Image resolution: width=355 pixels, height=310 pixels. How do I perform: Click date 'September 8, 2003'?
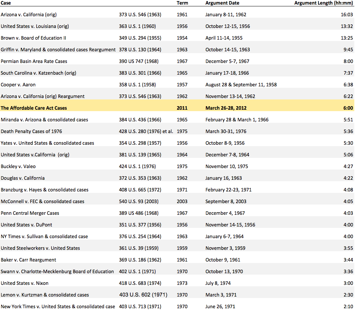click(x=226, y=201)
